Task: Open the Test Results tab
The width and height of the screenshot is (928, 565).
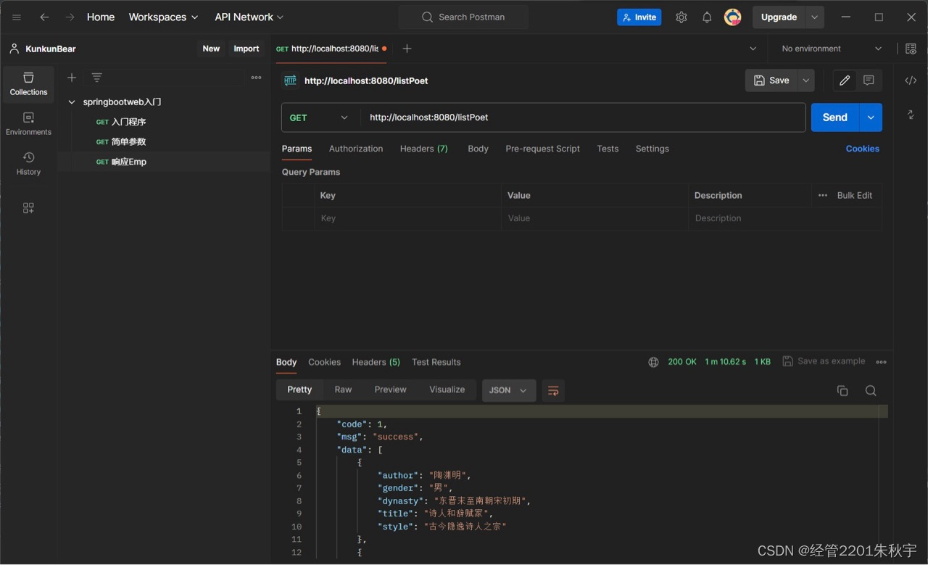Action: point(436,362)
